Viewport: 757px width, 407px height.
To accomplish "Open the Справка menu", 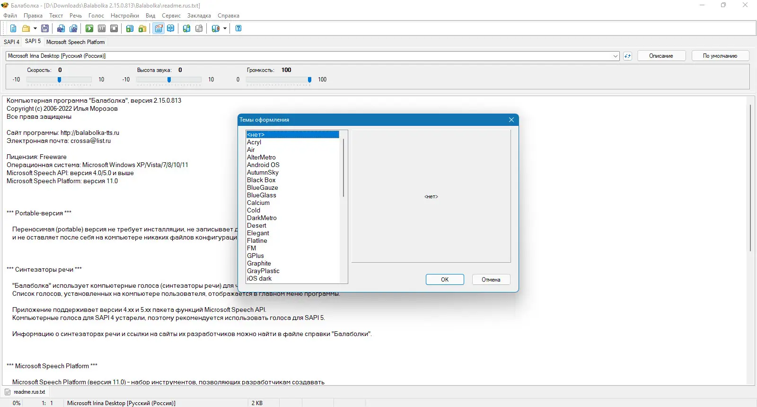I will [229, 16].
